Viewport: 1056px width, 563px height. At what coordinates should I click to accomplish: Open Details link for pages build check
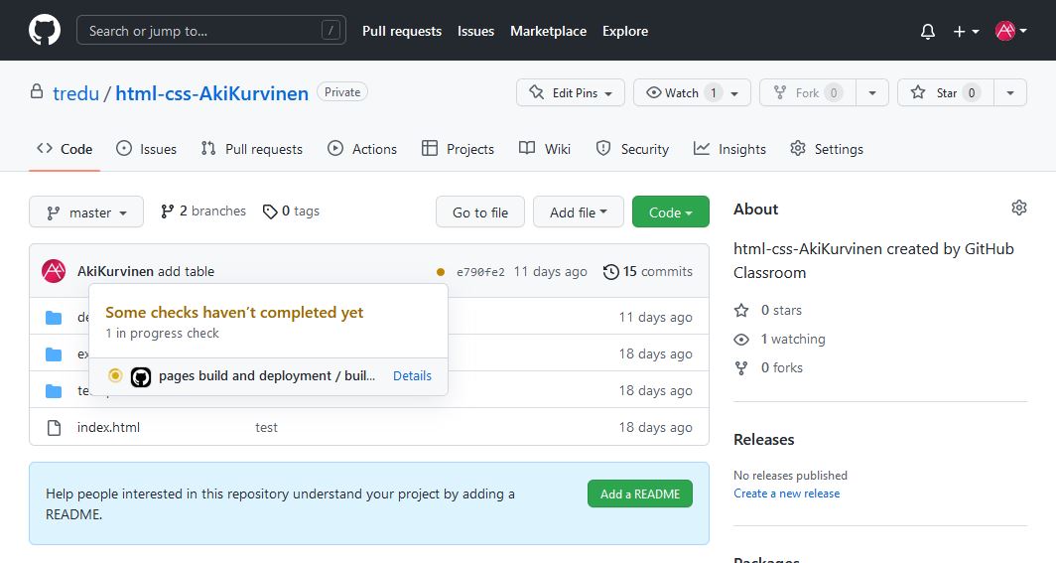(x=412, y=376)
